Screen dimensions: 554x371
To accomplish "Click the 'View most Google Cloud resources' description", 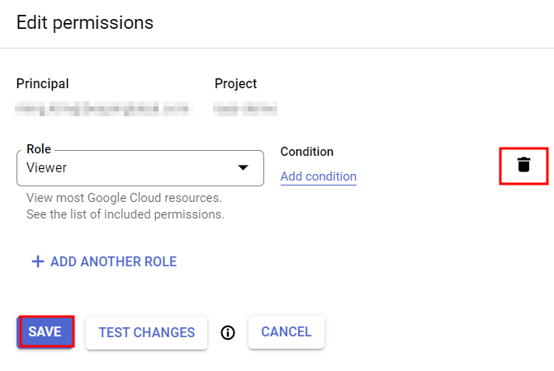I will coord(124,198).
